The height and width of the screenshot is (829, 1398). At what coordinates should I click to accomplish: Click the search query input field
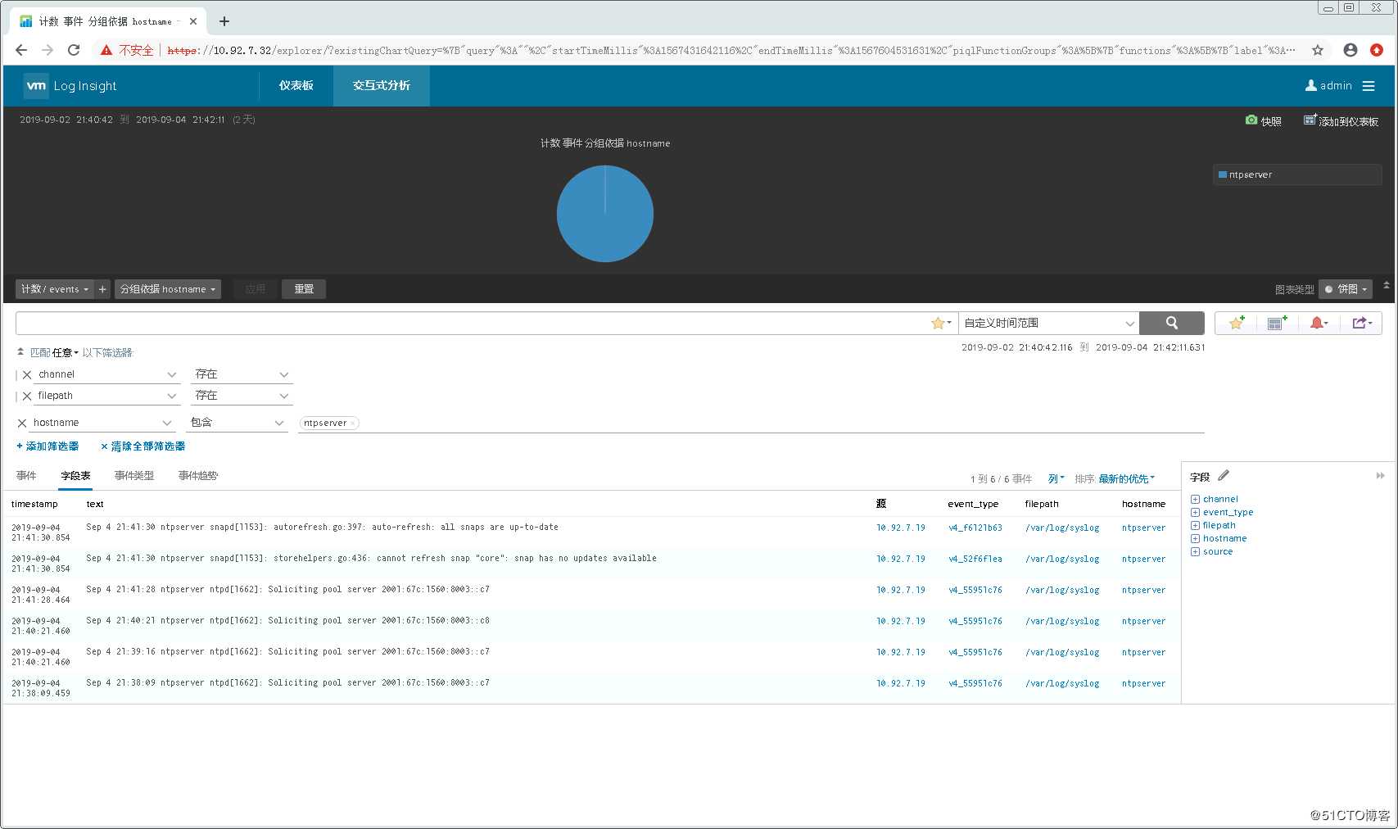click(x=472, y=323)
